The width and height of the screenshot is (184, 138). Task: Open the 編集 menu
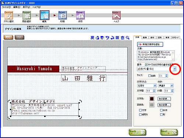[x=17, y=7]
